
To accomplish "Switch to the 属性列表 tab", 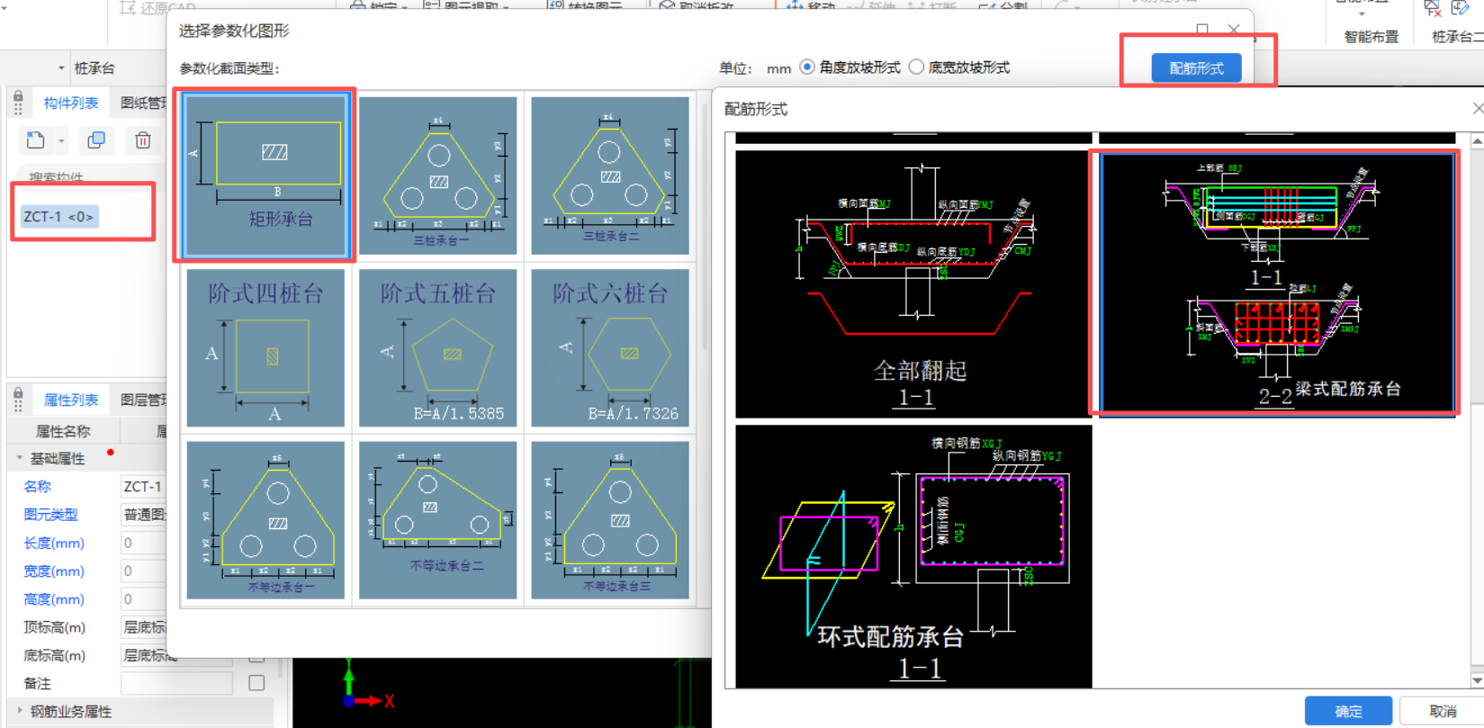I will pos(71,400).
